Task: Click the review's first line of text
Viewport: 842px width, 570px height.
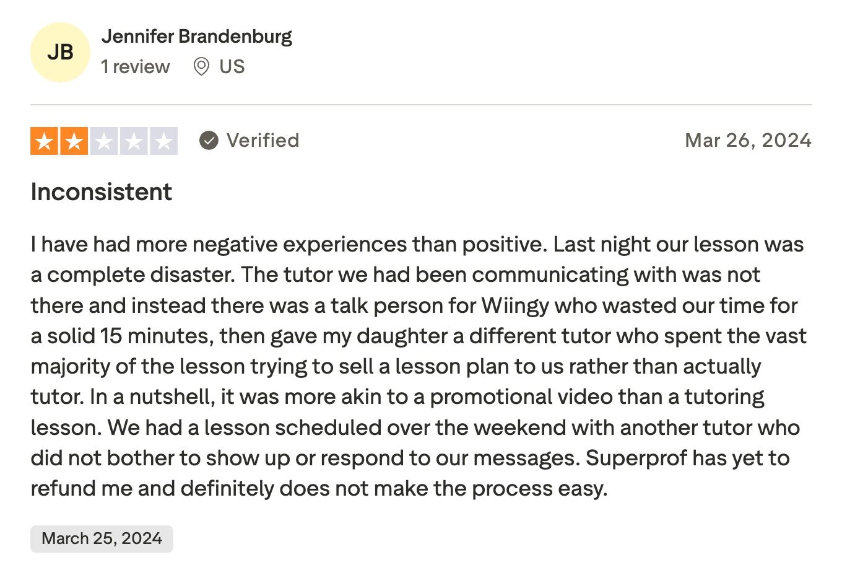Action: click(x=417, y=245)
